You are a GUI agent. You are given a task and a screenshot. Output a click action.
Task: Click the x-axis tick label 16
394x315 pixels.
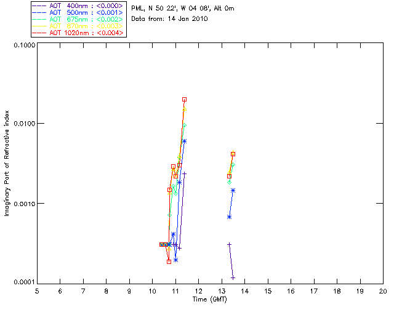click(291, 291)
